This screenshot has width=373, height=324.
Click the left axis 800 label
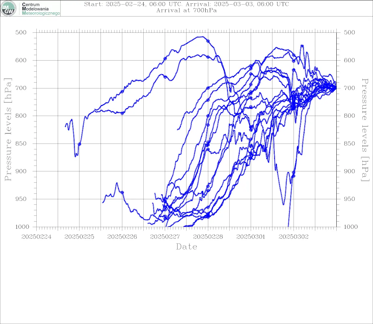[x=21, y=116]
